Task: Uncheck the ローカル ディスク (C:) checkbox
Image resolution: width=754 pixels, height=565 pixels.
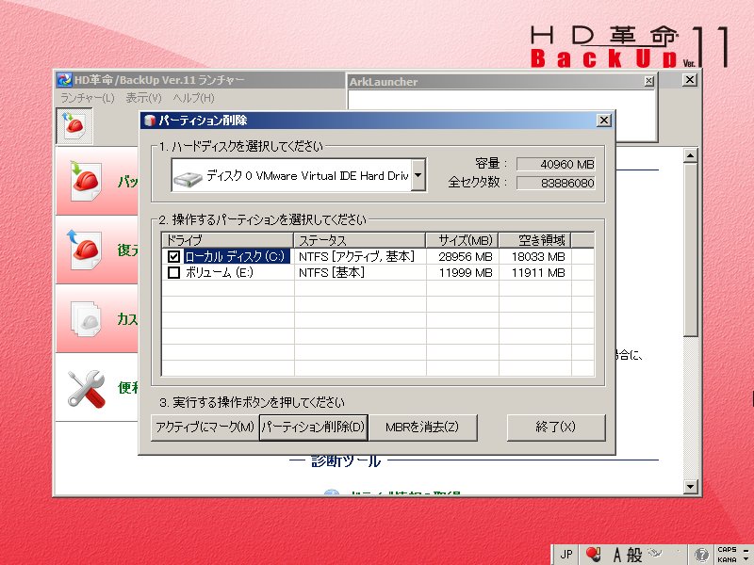Action: (173, 256)
